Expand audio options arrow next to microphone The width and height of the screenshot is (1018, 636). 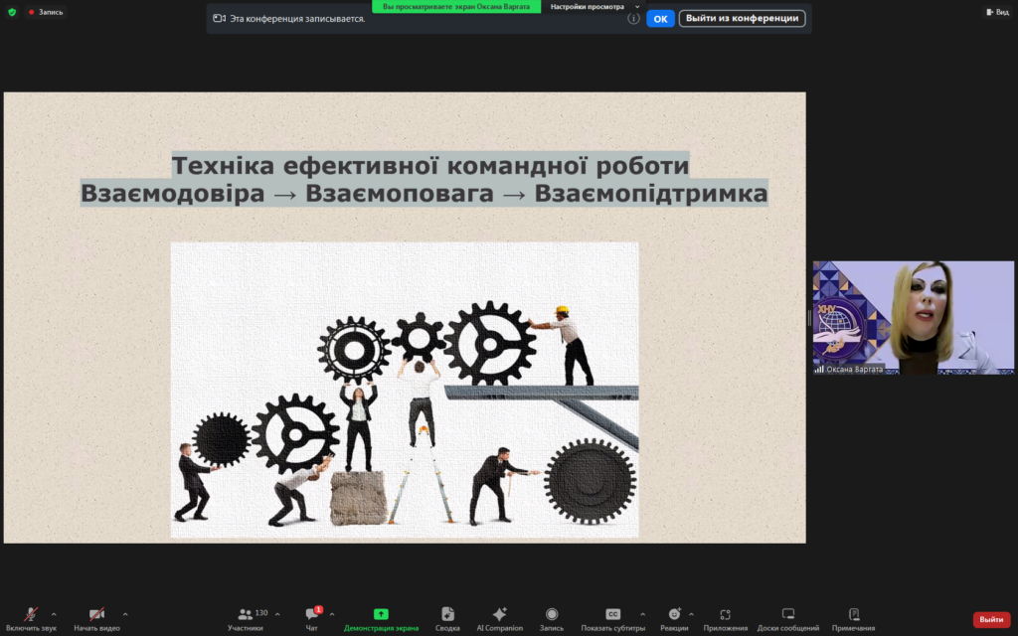click(x=54, y=614)
